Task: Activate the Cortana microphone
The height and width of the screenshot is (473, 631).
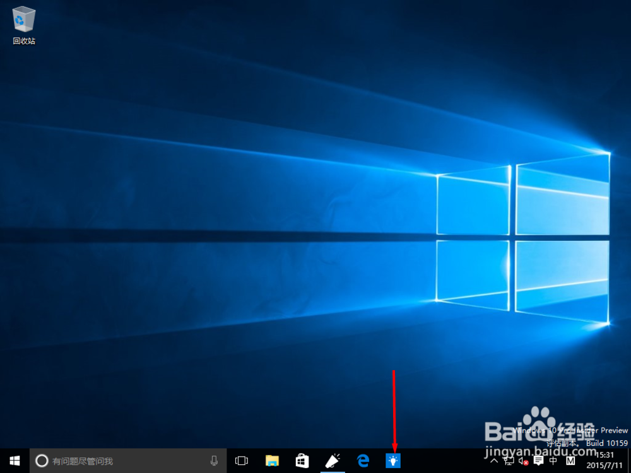Action: click(x=214, y=460)
